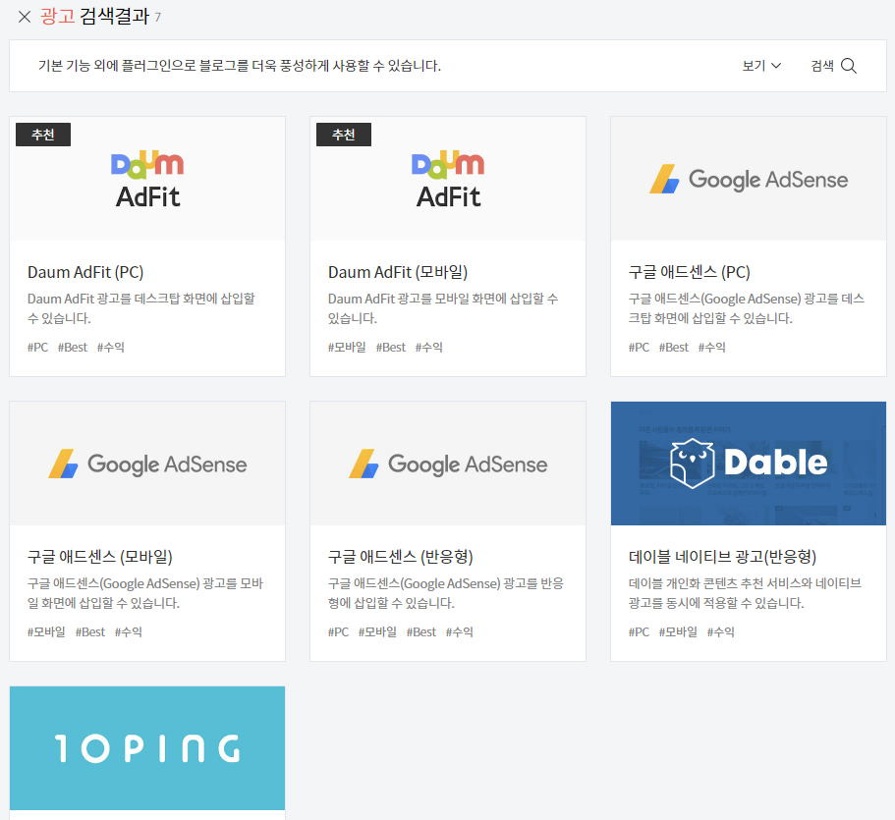Click the 데이블 네이티브 광고(반응형) title
This screenshot has height=820, width=895.
click(722, 557)
